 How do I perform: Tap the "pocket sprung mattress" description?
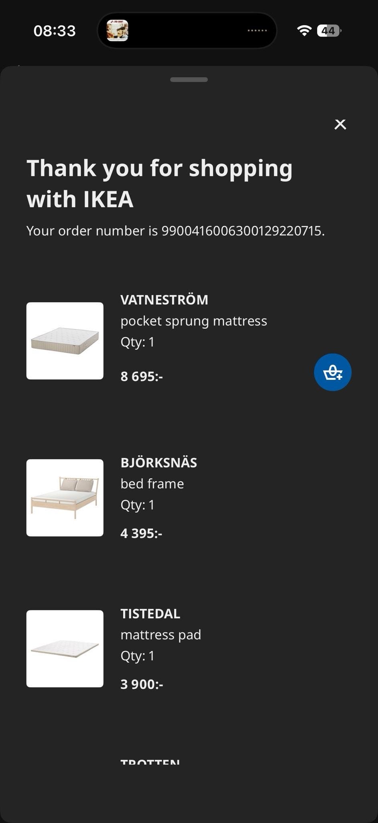pyautogui.click(x=193, y=321)
